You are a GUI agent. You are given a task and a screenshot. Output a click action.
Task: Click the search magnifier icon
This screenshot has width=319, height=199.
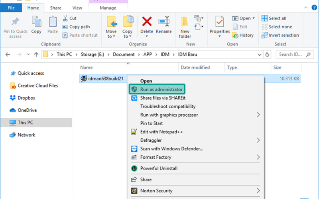click(x=308, y=55)
